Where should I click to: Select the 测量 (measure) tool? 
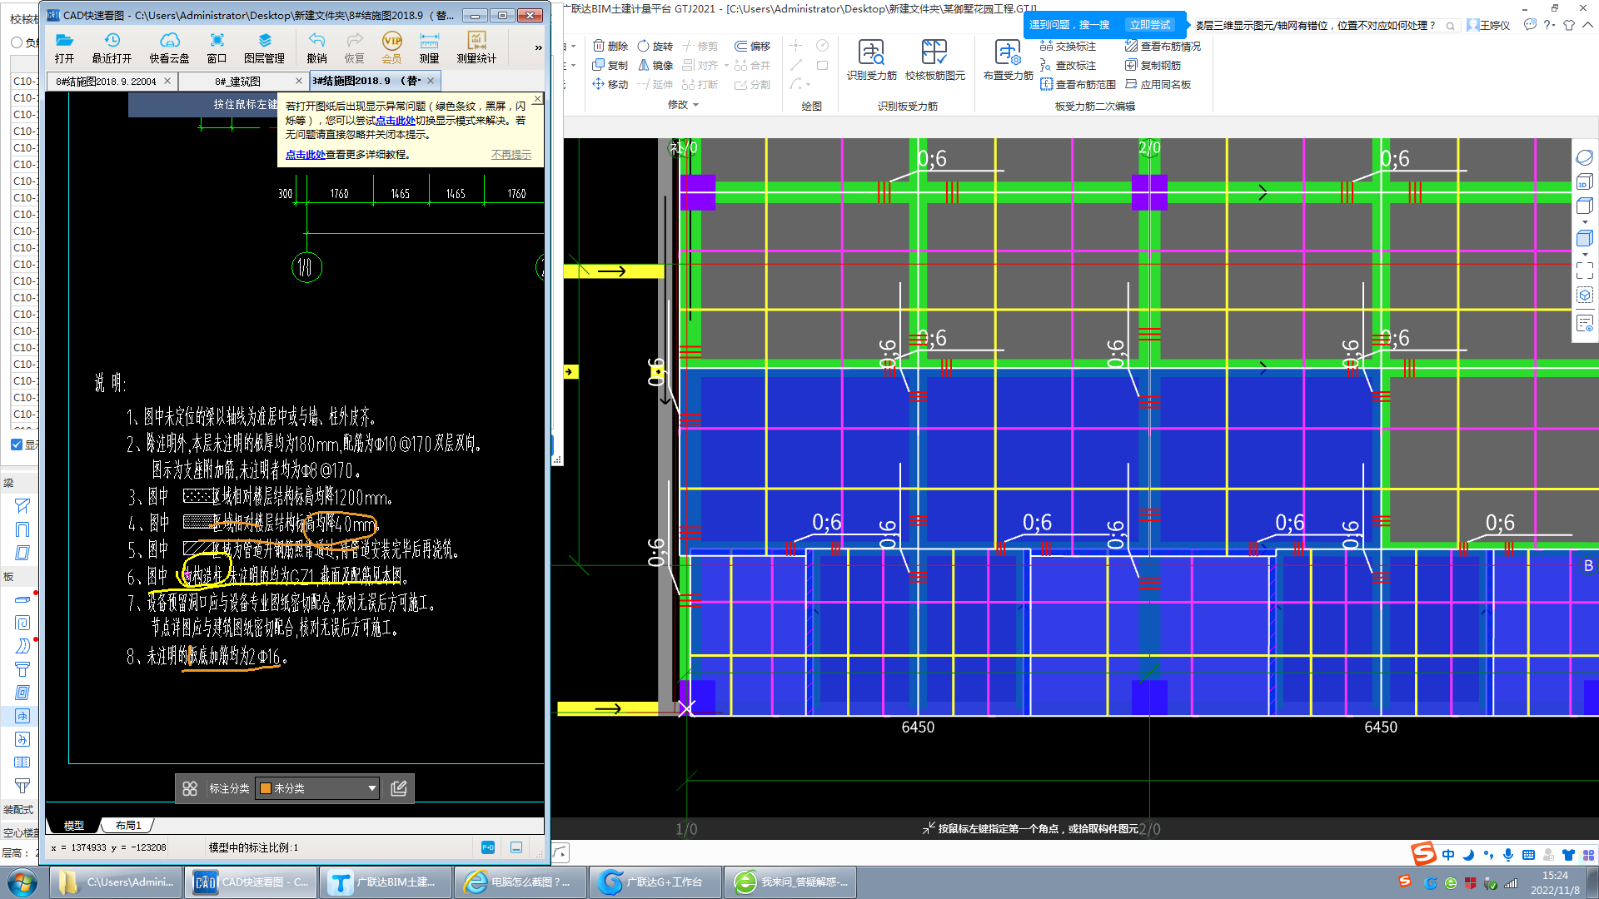(429, 48)
